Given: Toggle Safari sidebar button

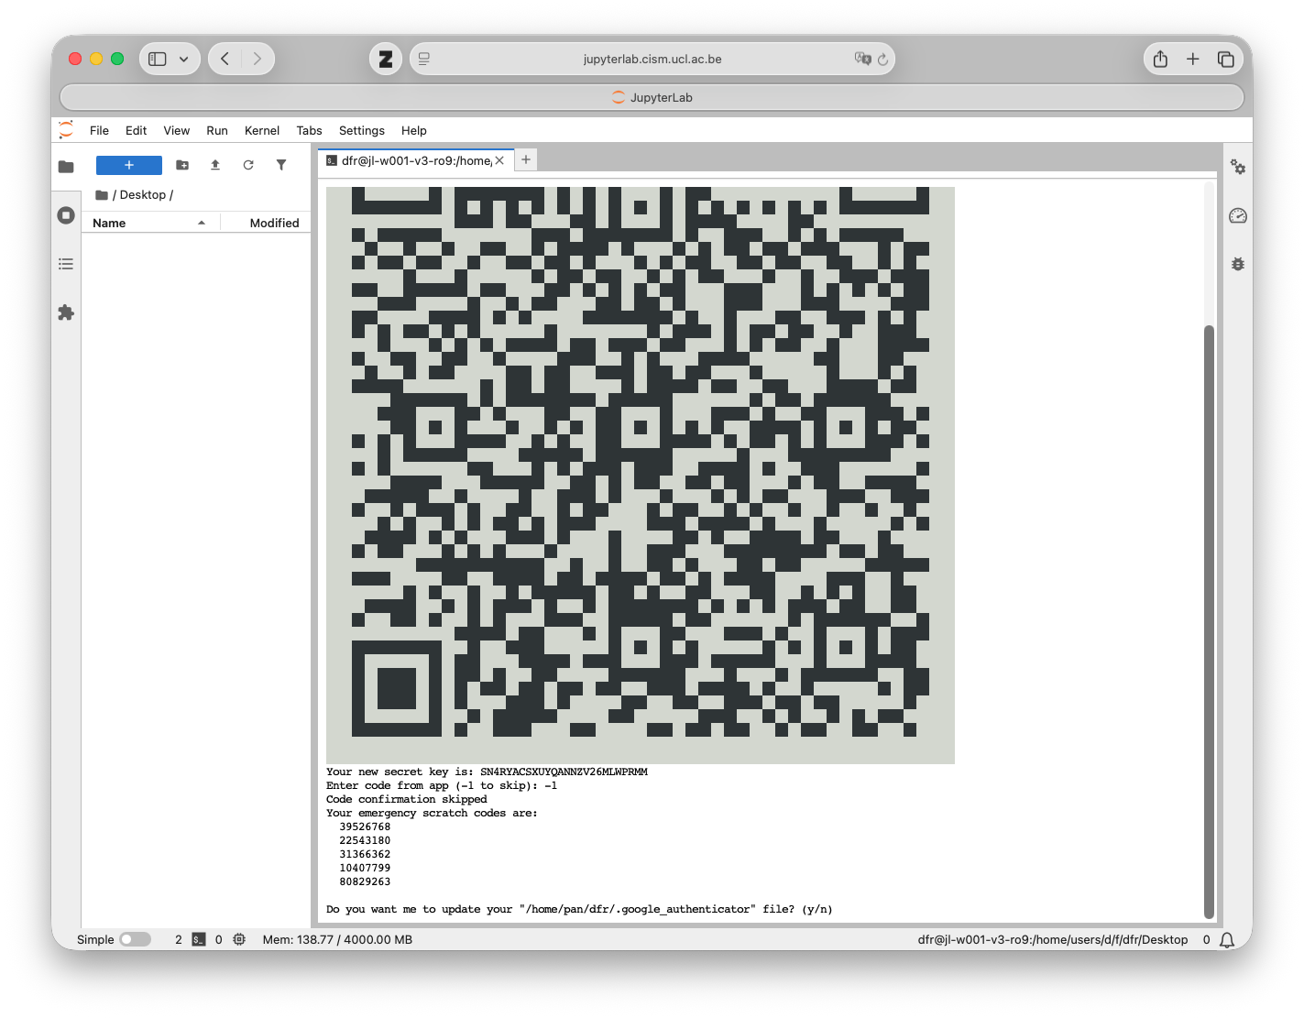Looking at the screenshot, I should tap(158, 59).
